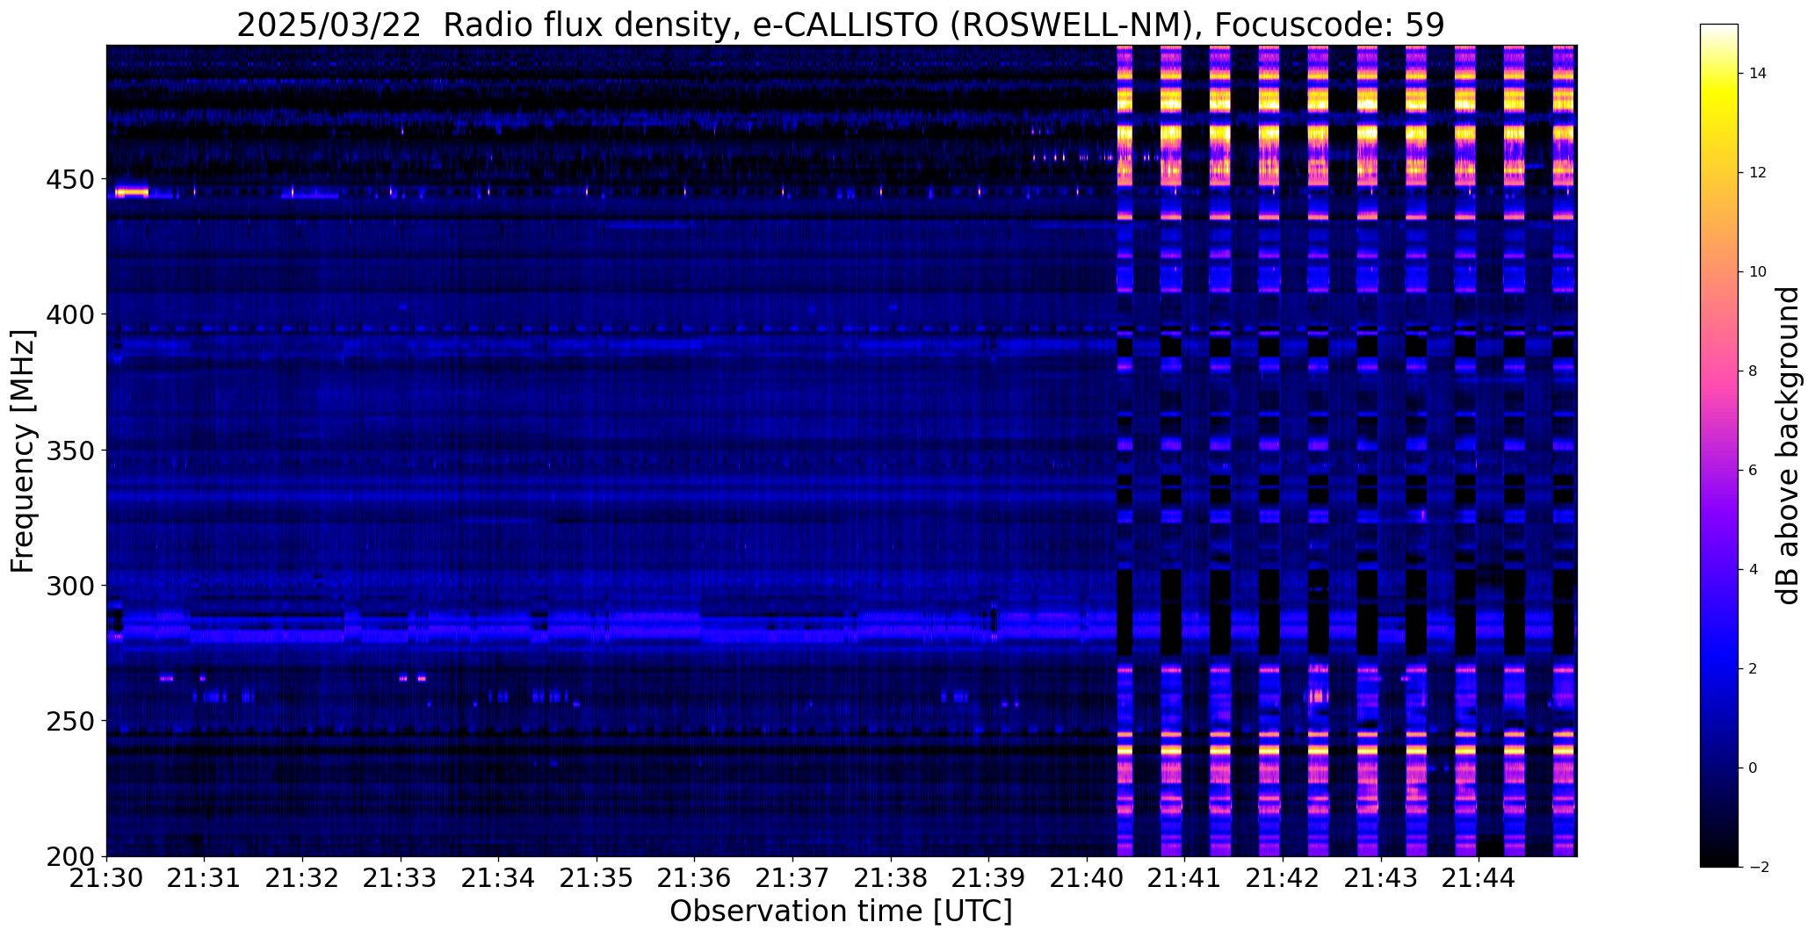
Task: Click the 300 MHz tick label
Action: click(x=69, y=586)
